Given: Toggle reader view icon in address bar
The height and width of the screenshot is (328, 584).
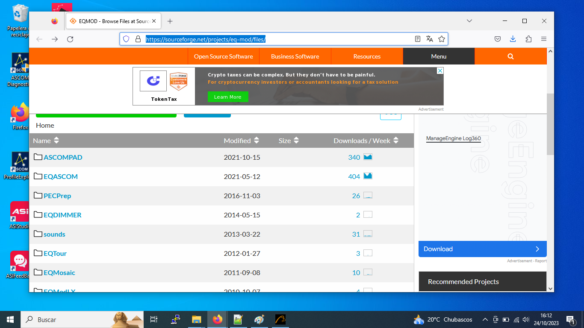Looking at the screenshot, I should [418, 39].
